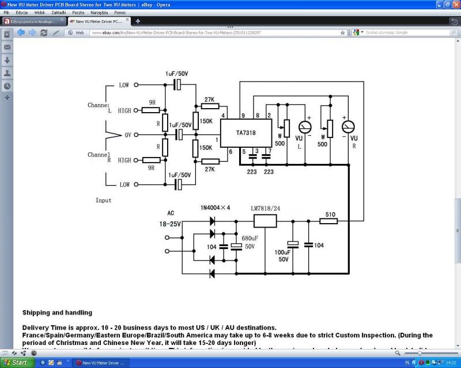Click the eBay URL address field
Viewport: 461px width, 368px height.
(x=214, y=33)
